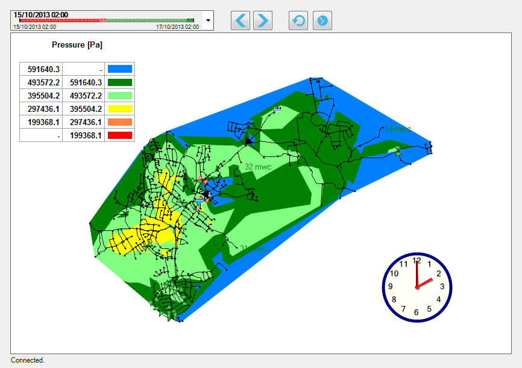Image resolution: width=522 pixels, height=368 pixels.
Task: Click the red legend color swatch
Action: pos(119,135)
